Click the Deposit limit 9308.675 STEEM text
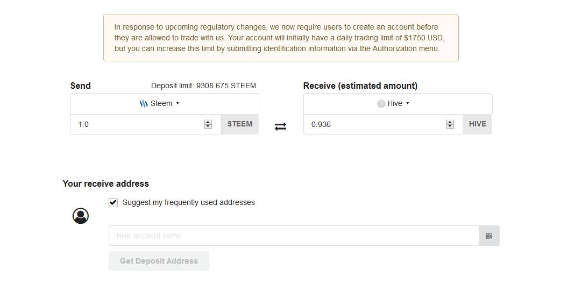575x283 pixels. [203, 86]
